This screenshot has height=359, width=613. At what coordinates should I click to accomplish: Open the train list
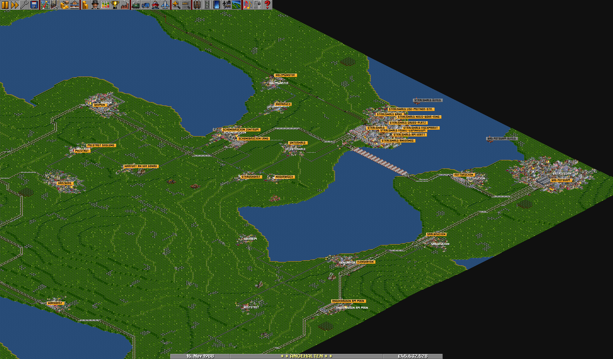tap(135, 5)
